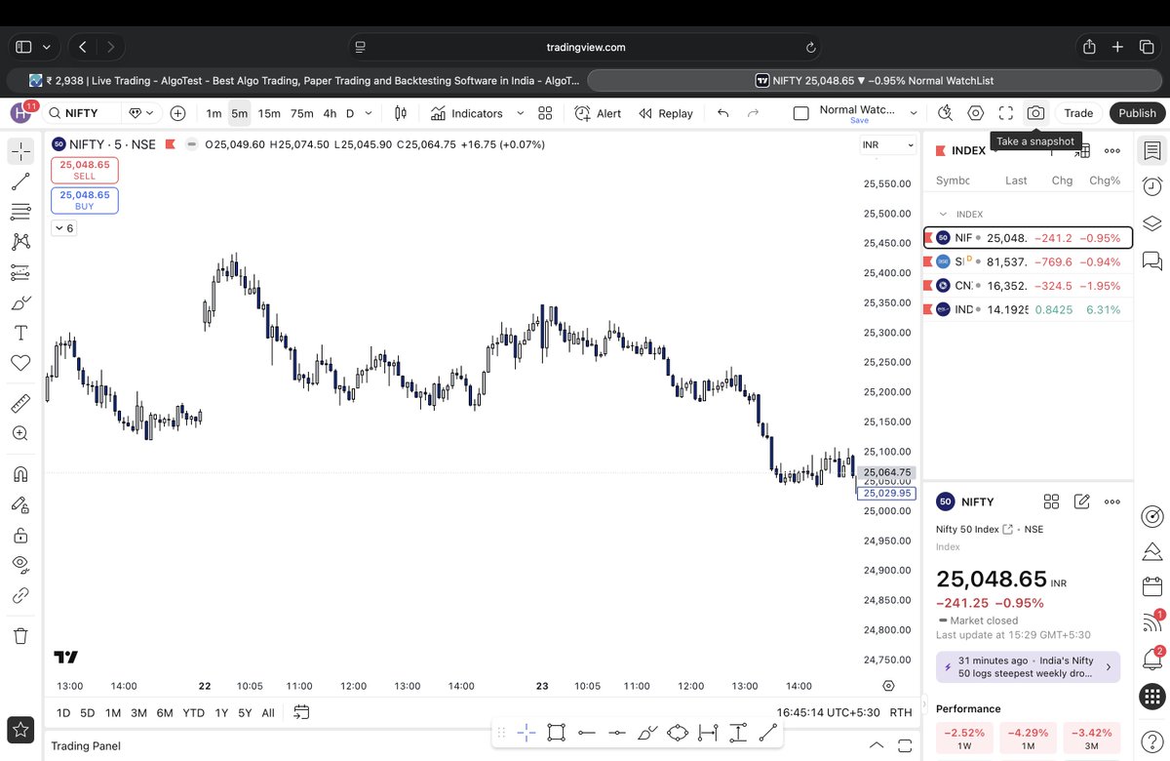Open the favorites star toolbar button
This screenshot has height=761, width=1170.
[20, 729]
